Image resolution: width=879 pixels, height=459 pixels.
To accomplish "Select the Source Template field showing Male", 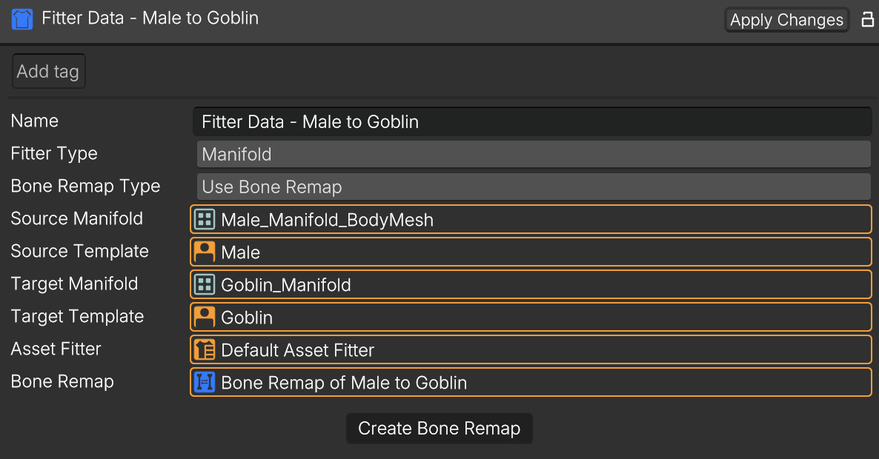I will tap(531, 252).
